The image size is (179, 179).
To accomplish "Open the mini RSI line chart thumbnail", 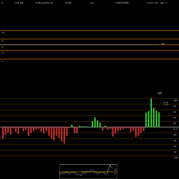I will (88, 171).
